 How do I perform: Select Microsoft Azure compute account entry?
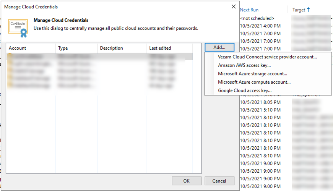(x=254, y=82)
